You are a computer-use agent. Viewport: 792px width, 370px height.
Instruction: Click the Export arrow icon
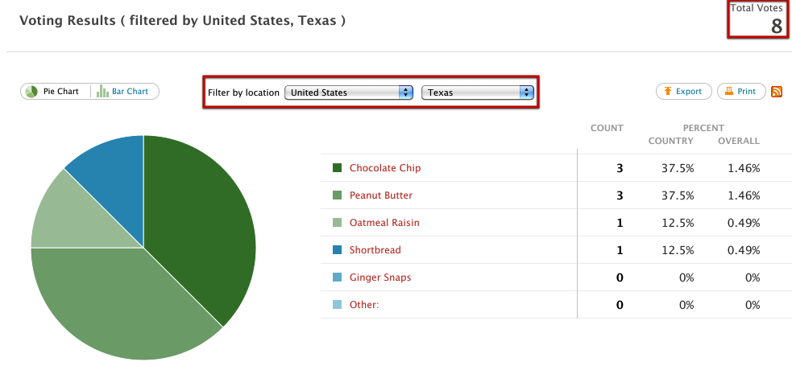(668, 92)
